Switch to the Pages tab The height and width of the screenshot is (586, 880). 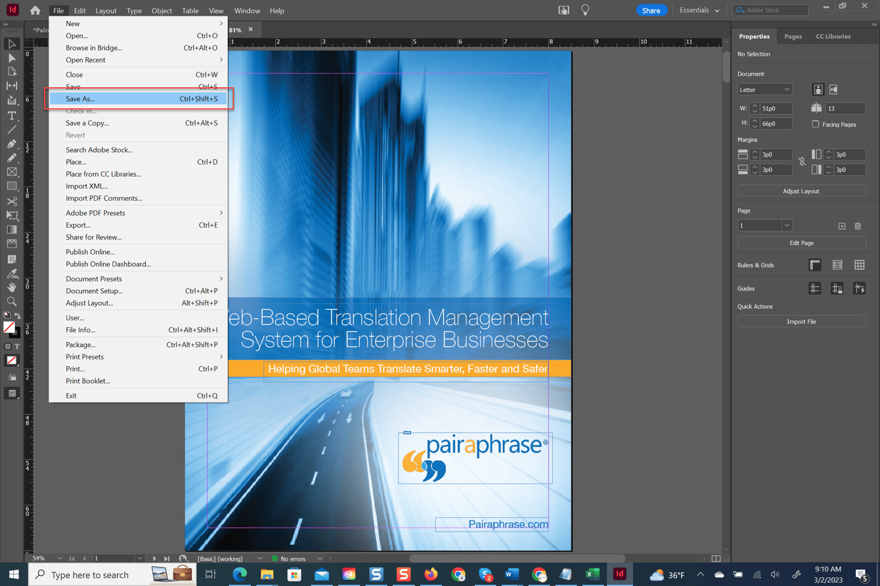coord(793,37)
